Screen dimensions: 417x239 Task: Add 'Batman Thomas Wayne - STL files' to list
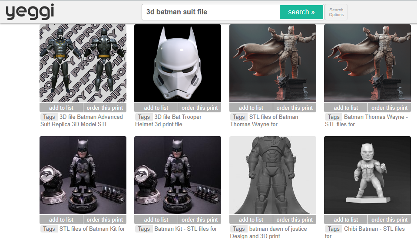point(346,108)
